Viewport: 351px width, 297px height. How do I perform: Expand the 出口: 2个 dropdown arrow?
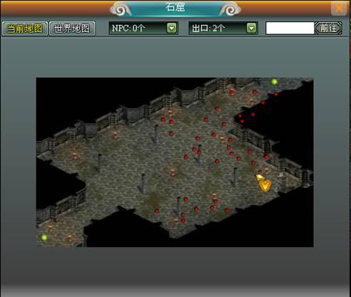252,28
